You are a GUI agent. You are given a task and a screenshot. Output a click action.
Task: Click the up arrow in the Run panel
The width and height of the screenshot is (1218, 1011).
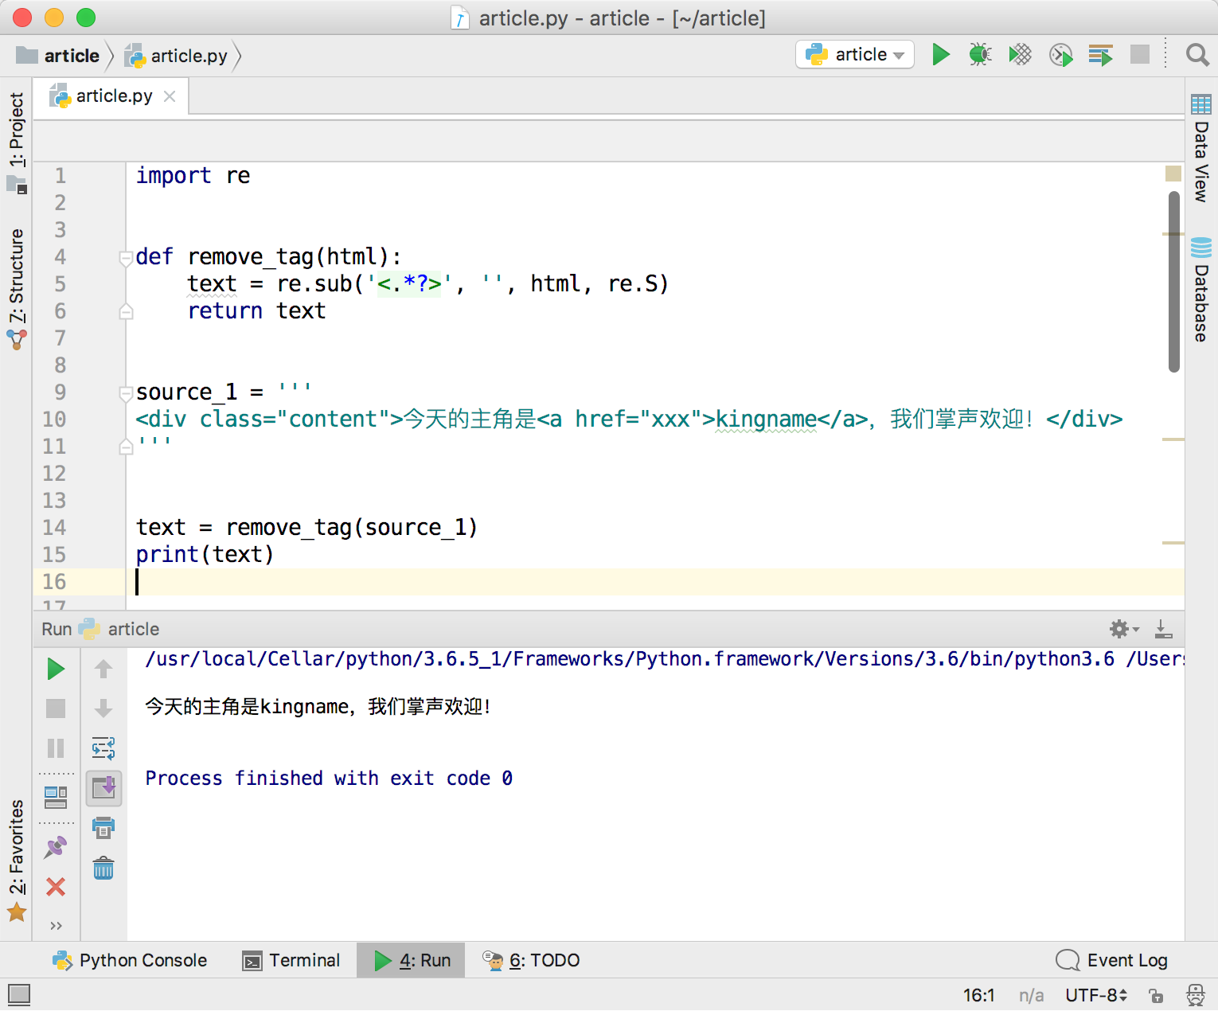pyautogui.click(x=103, y=669)
